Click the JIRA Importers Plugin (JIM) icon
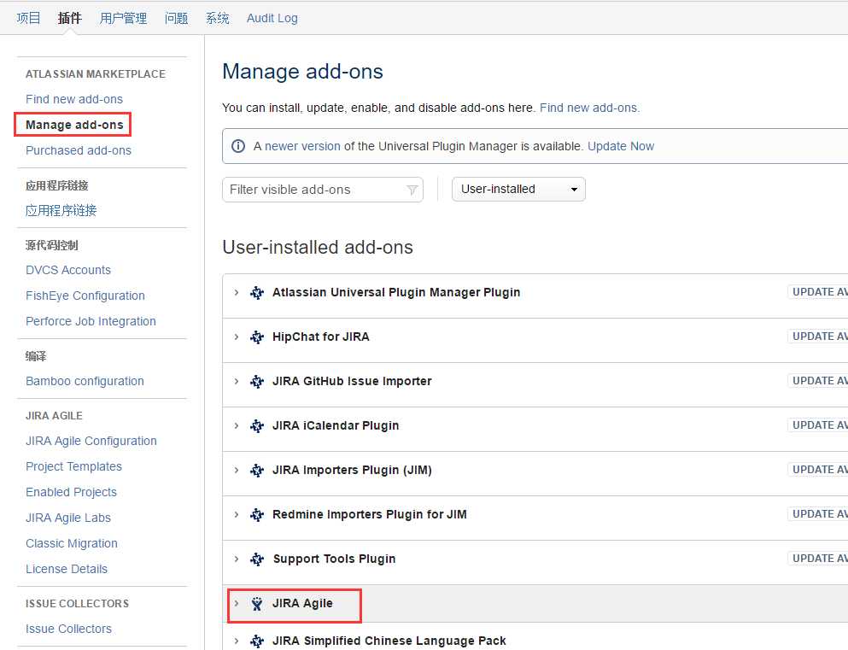 coord(257,470)
